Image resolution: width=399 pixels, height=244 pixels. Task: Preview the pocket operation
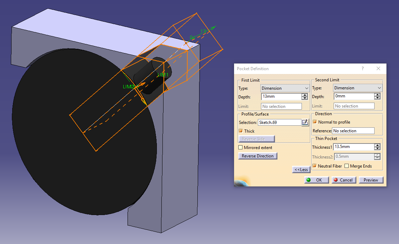[x=371, y=180]
